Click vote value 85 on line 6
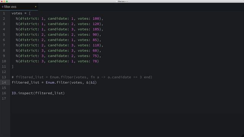 pyautogui.click(x=95, y=40)
